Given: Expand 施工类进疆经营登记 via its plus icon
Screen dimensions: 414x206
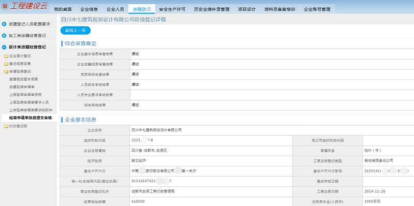Looking at the screenshot, I should pos(4,36).
